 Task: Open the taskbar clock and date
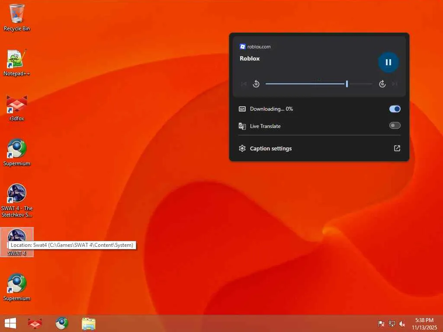click(x=424, y=324)
